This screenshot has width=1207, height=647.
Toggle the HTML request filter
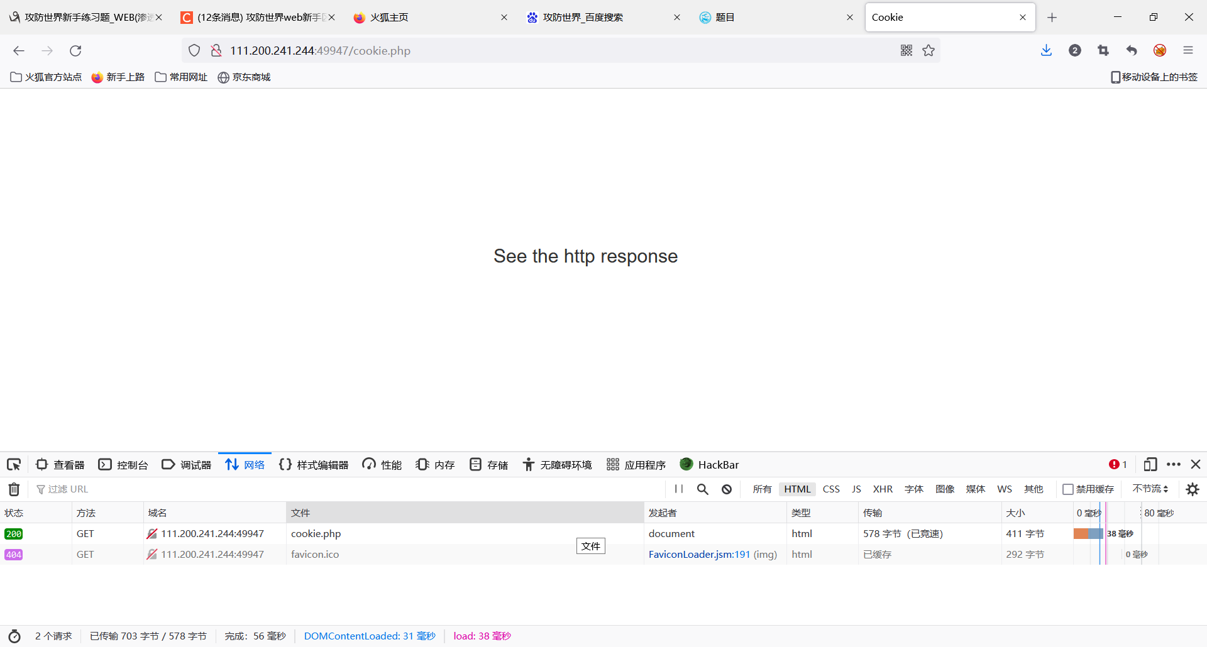(797, 489)
